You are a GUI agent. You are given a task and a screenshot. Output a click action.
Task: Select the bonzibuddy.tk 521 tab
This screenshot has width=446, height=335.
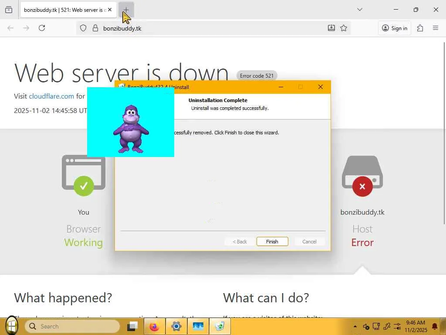pos(68,10)
